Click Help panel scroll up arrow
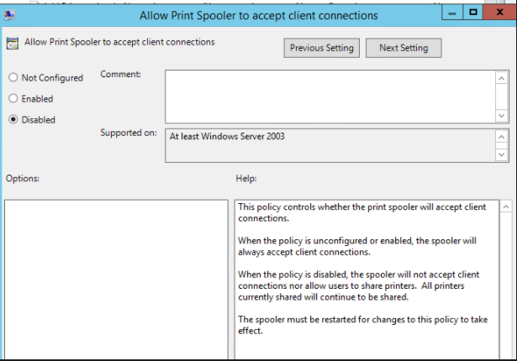 pyautogui.click(x=506, y=207)
